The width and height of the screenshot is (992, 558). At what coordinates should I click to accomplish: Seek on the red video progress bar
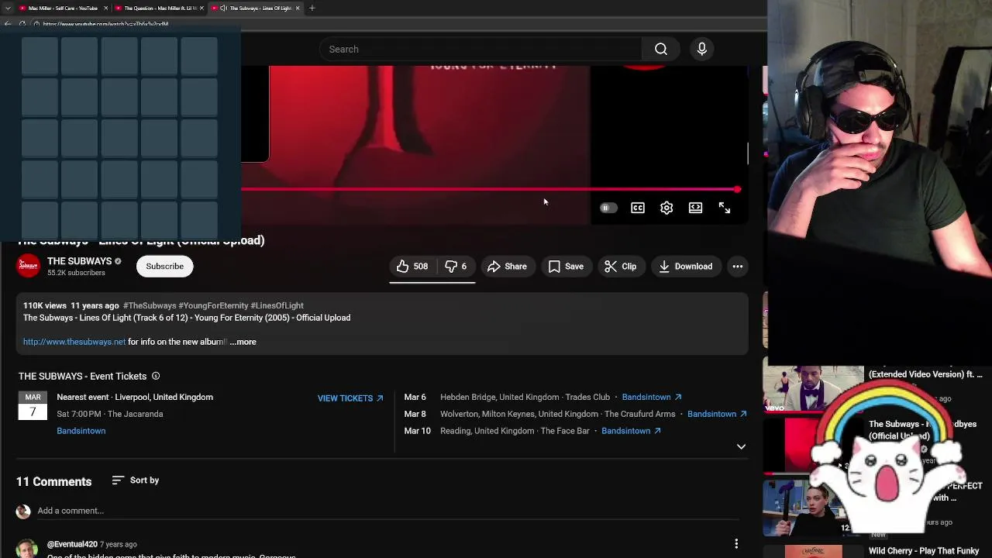(x=491, y=189)
